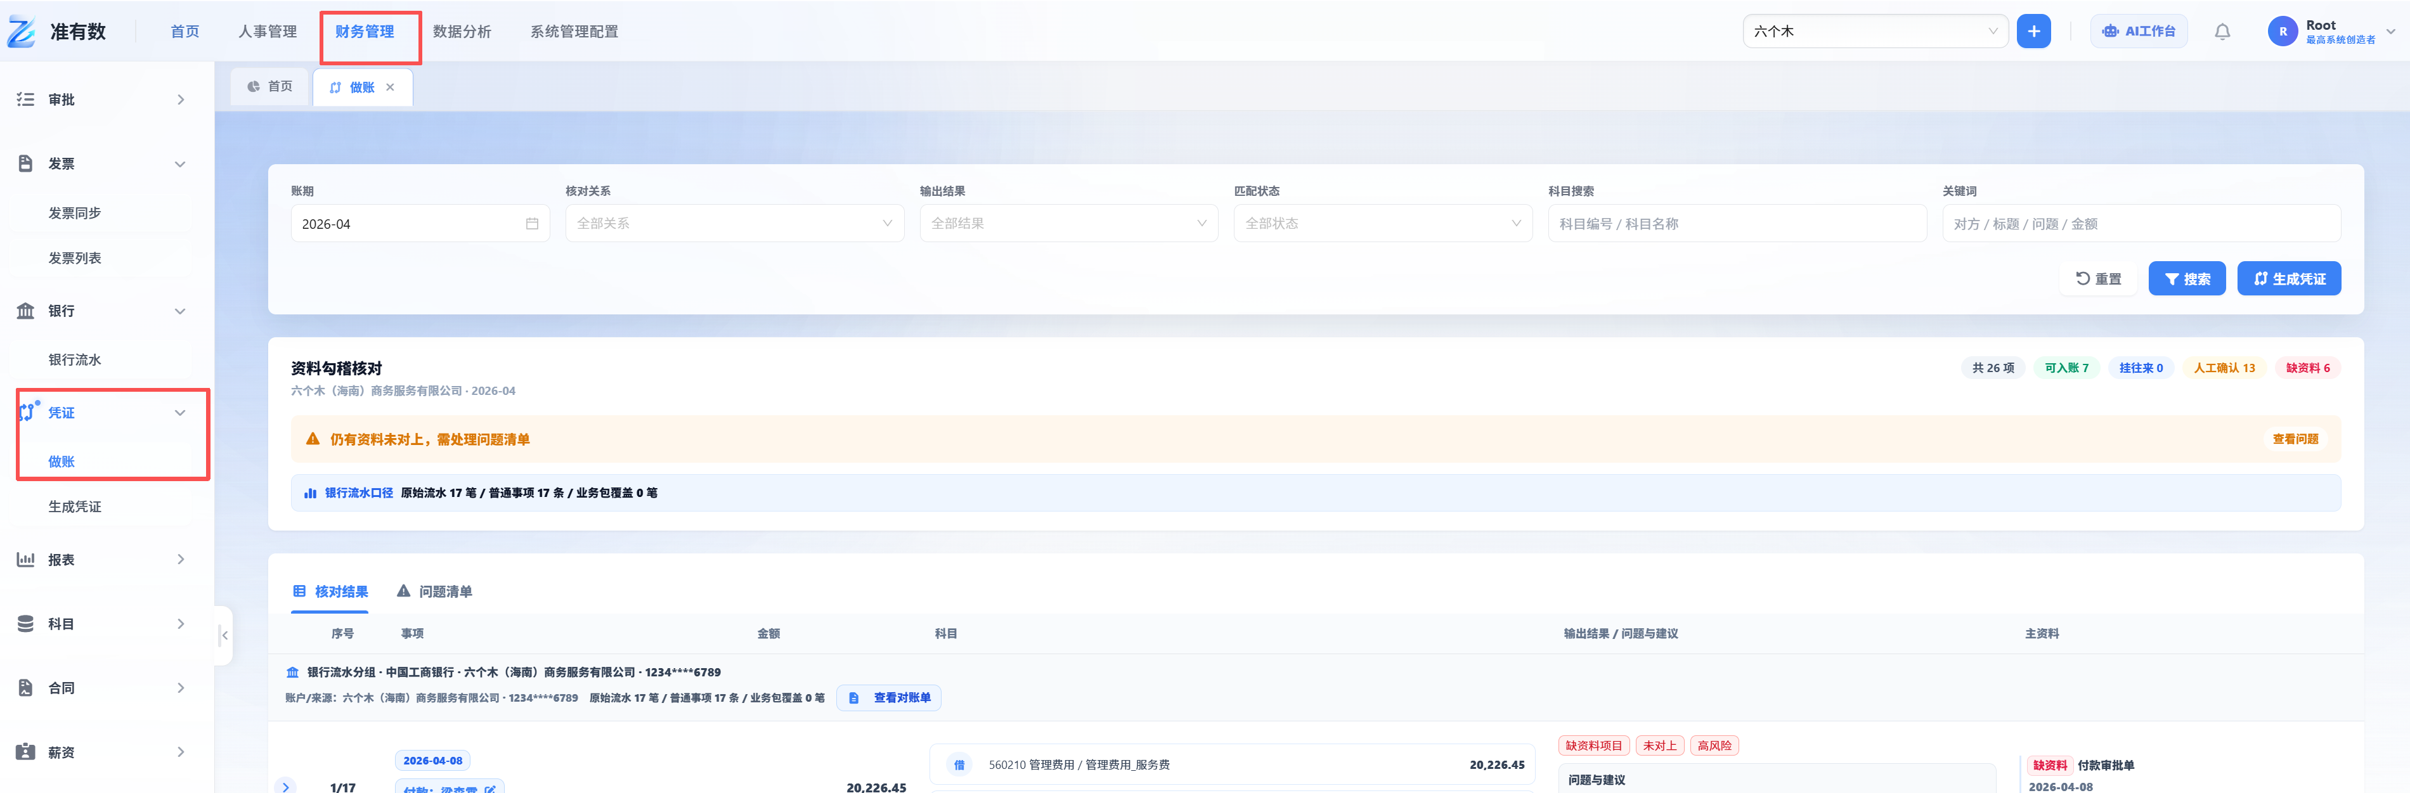The height and width of the screenshot is (793, 2410).
Task: Open the notification bell
Action: [2222, 32]
